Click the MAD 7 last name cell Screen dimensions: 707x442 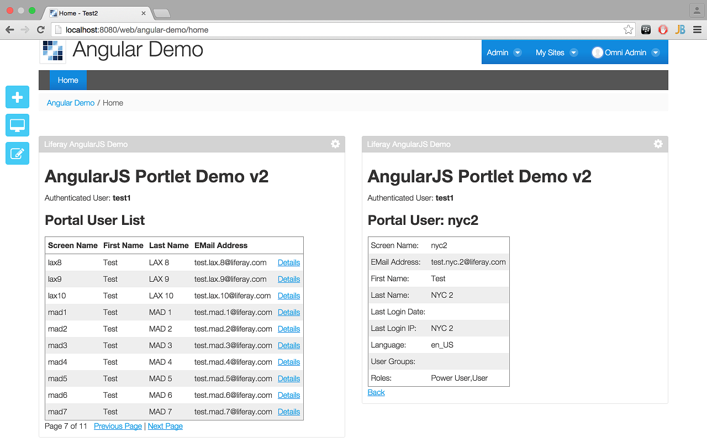[x=161, y=412]
